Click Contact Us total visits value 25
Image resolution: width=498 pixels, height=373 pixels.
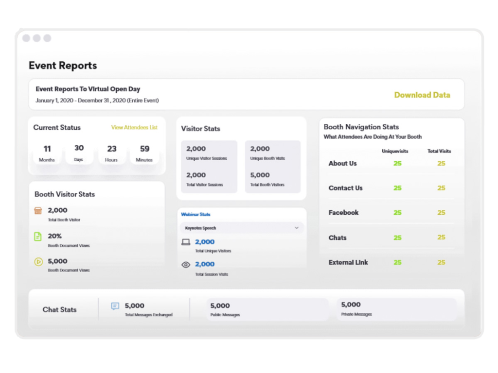[441, 188]
